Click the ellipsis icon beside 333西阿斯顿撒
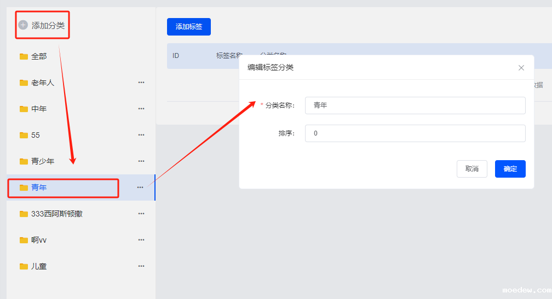Viewport: 552px width, 299px height. [x=141, y=214]
